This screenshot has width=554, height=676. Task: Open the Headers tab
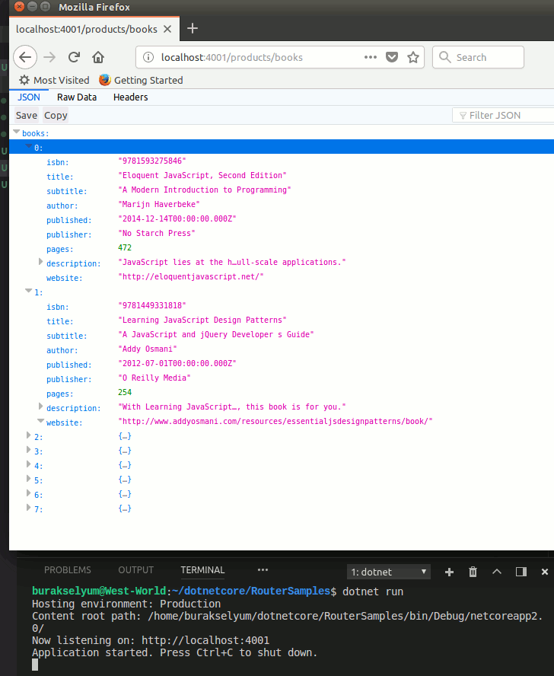click(x=130, y=97)
